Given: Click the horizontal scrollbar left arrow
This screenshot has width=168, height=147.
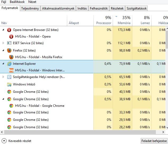Looking at the screenshot, I should pyautogui.click(x=2, y=132).
